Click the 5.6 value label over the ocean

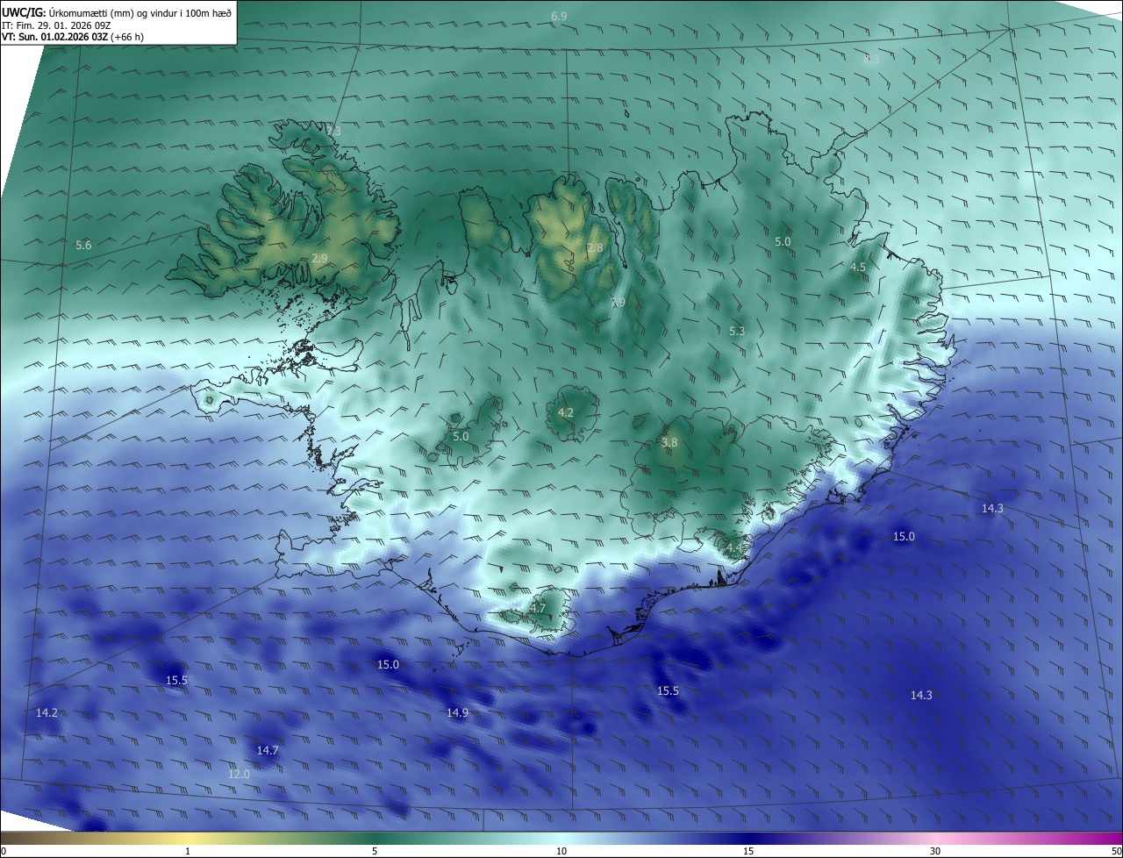pos(83,246)
